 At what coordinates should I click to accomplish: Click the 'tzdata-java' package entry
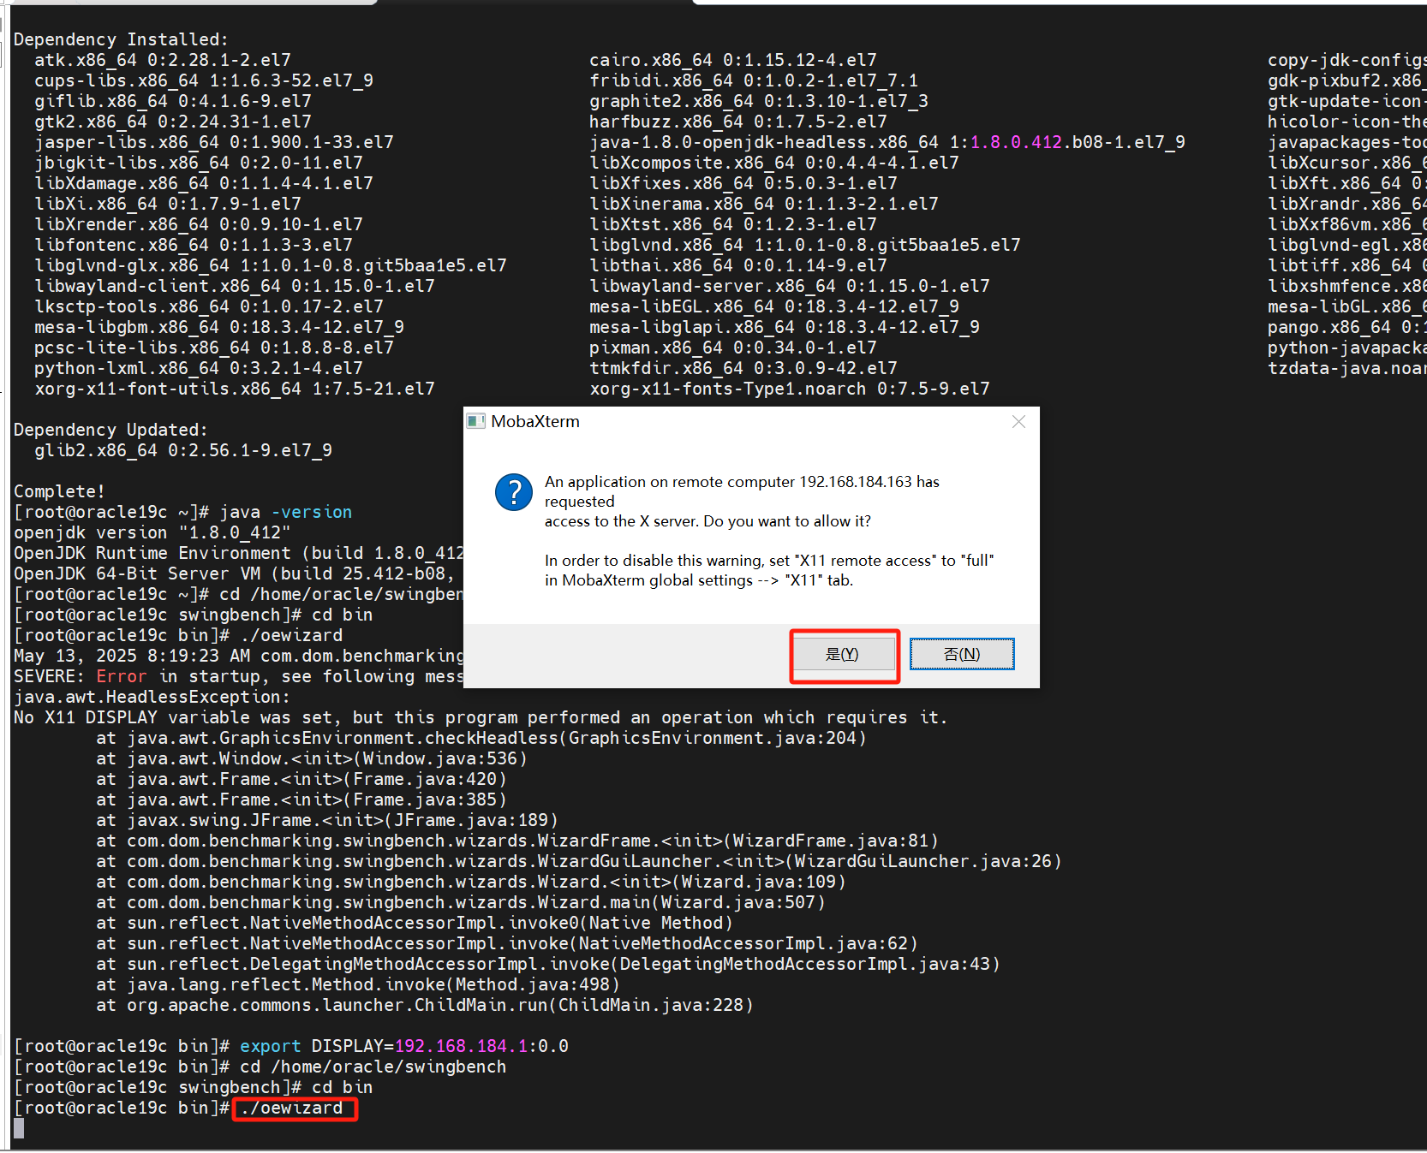coord(1346,368)
